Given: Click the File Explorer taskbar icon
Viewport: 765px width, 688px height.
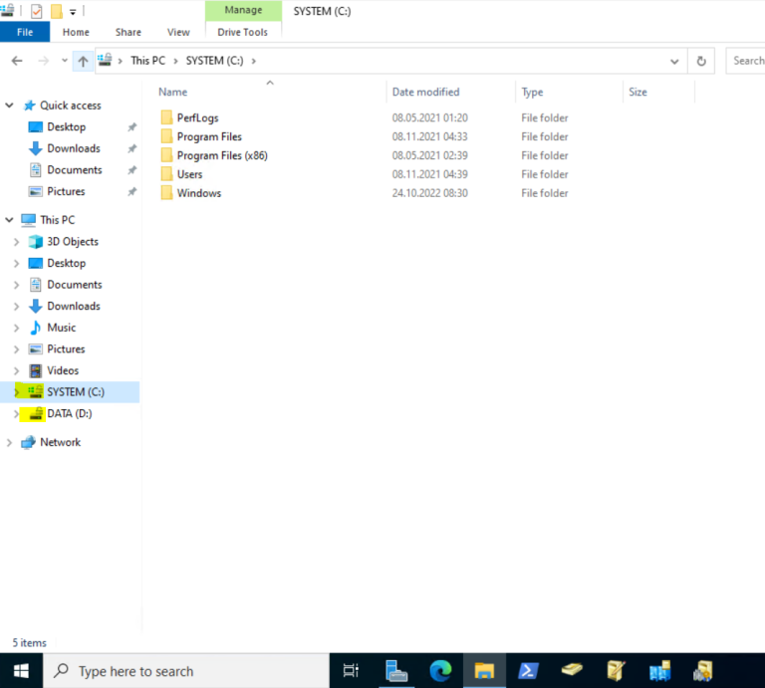Looking at the screenshot, I should tap(484, 671).
